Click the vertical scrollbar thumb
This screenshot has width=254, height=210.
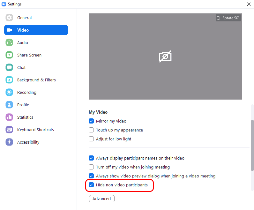252,145
